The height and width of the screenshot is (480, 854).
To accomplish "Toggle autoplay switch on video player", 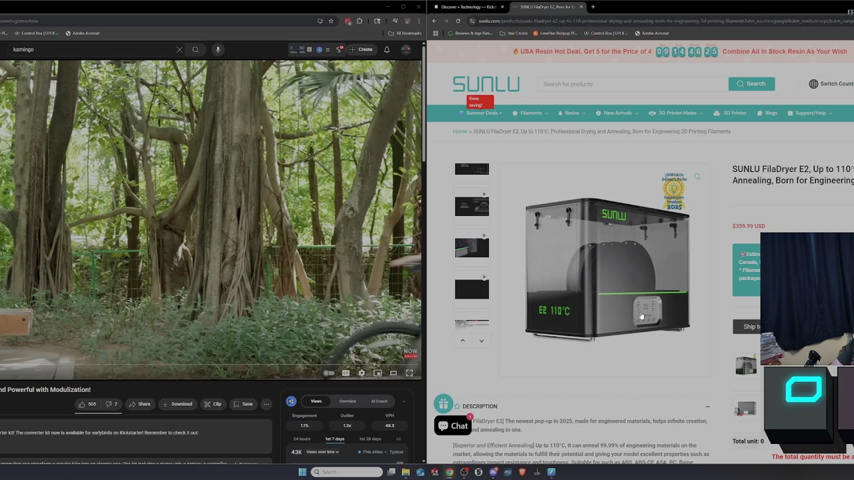I will [x=329, y=373].
